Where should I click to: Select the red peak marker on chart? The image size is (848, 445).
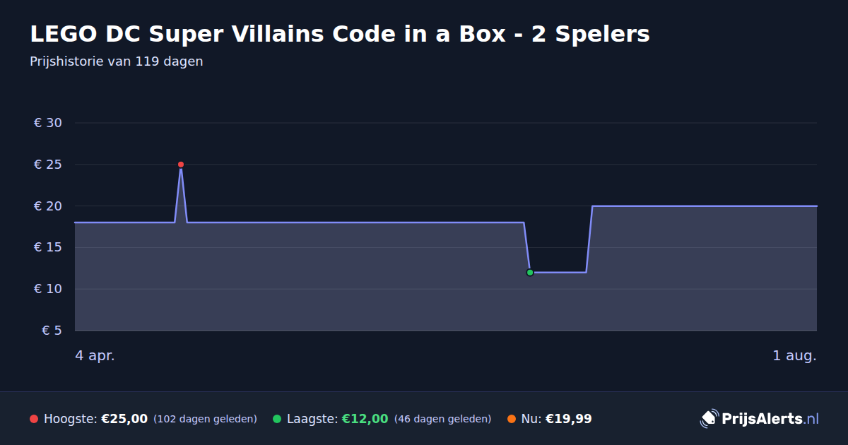pos(181,165)
